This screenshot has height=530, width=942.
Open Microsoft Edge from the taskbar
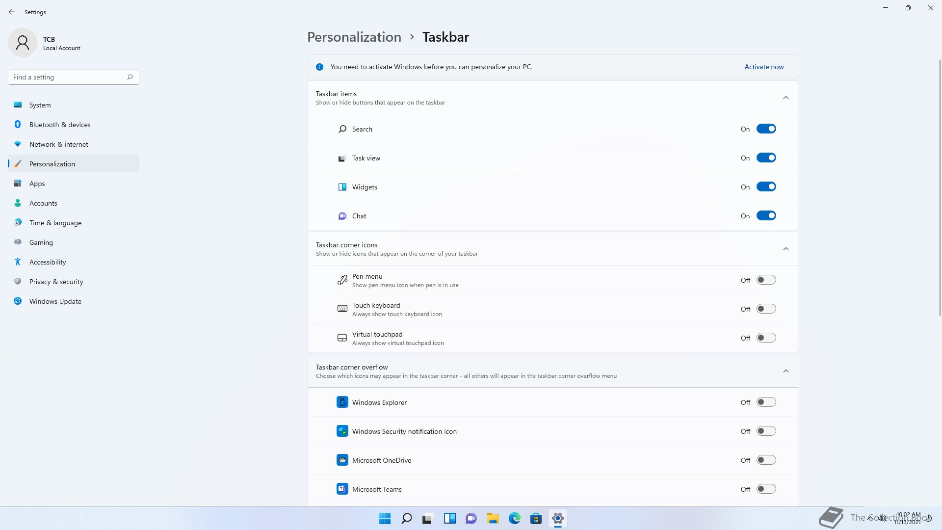(514, 518)
